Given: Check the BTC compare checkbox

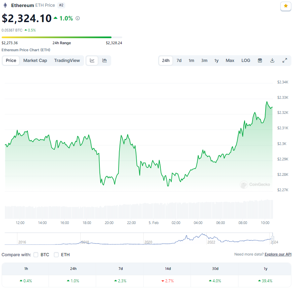Looking at the screenshot, I should (36, 255).
